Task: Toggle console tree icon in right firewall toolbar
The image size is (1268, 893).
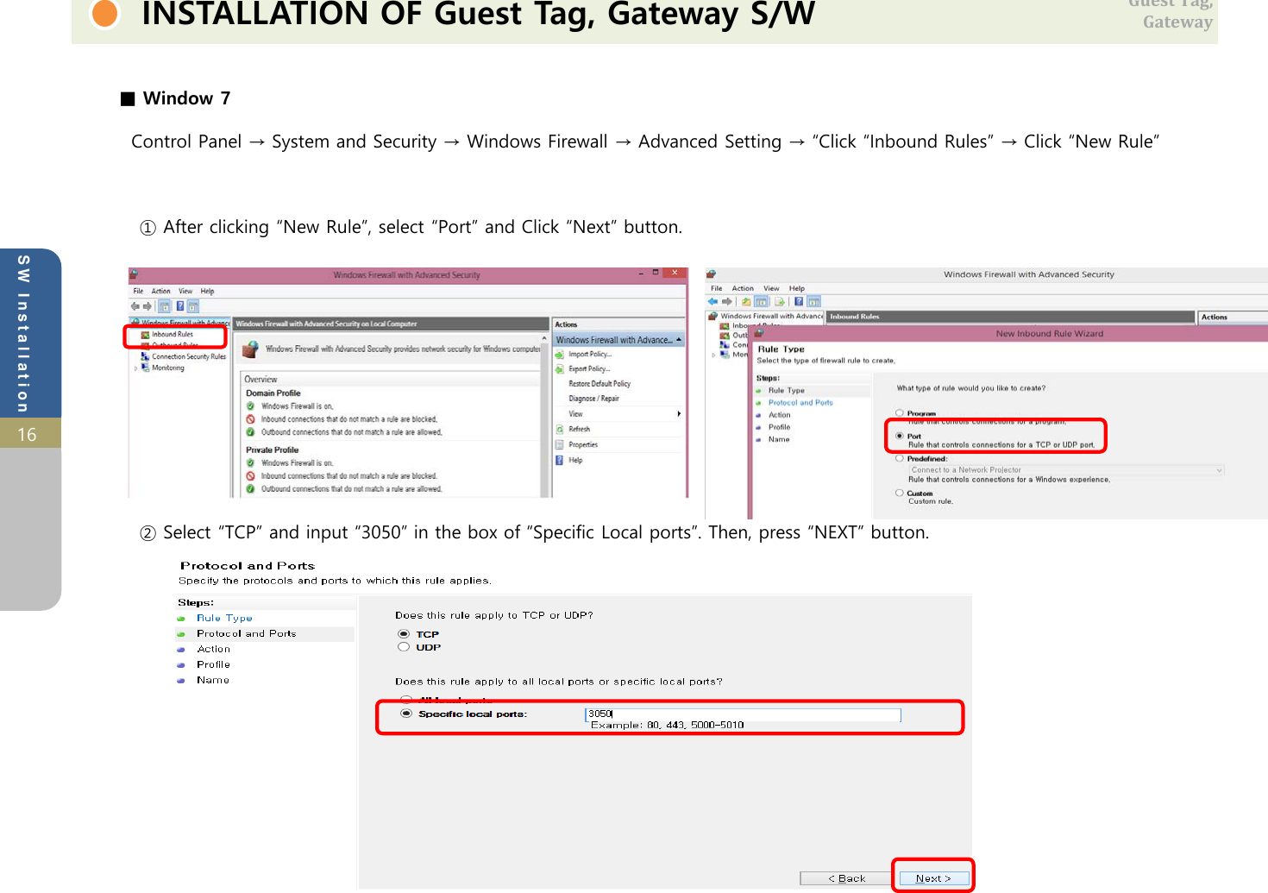Action: pos(761,302)
